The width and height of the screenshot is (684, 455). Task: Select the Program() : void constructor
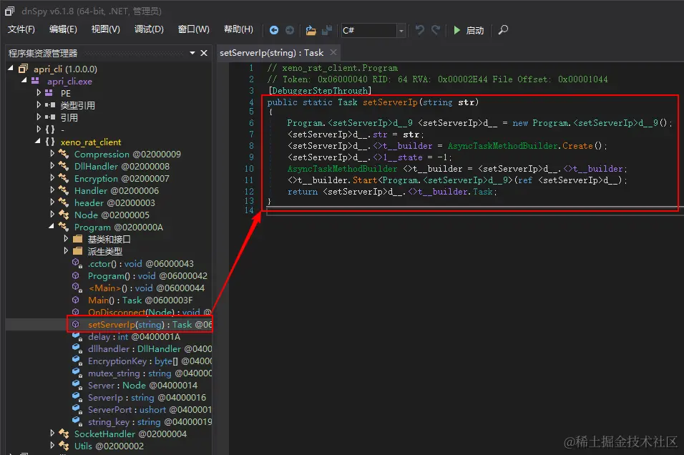tap(147, 275)
